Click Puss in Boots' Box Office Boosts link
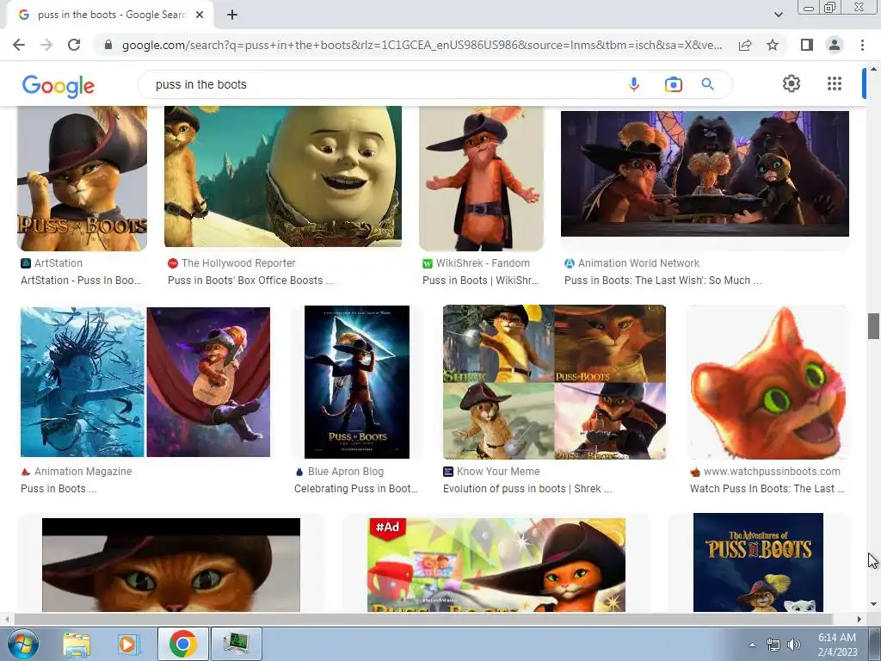Image resolution: width=881 pixels, height=661 pixels. pos(250,280)
